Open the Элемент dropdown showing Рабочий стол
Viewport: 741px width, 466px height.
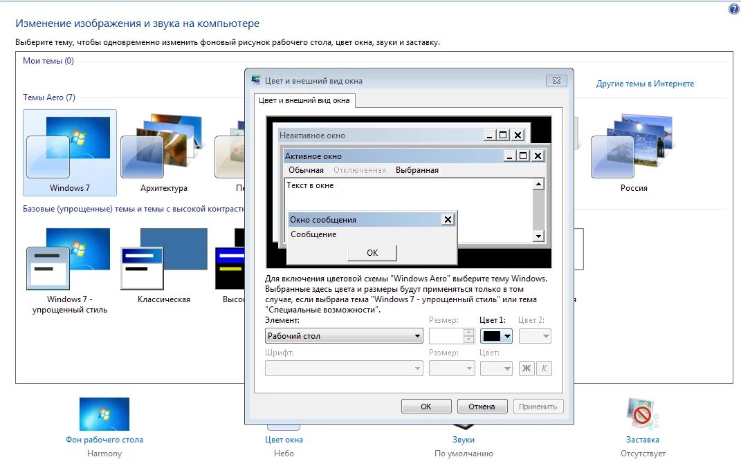344,336
